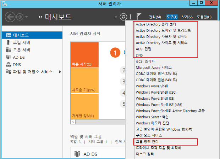Click scroll-left arrow of welcome tile
This screenshot has width=220, height=159.
point(73,122)
